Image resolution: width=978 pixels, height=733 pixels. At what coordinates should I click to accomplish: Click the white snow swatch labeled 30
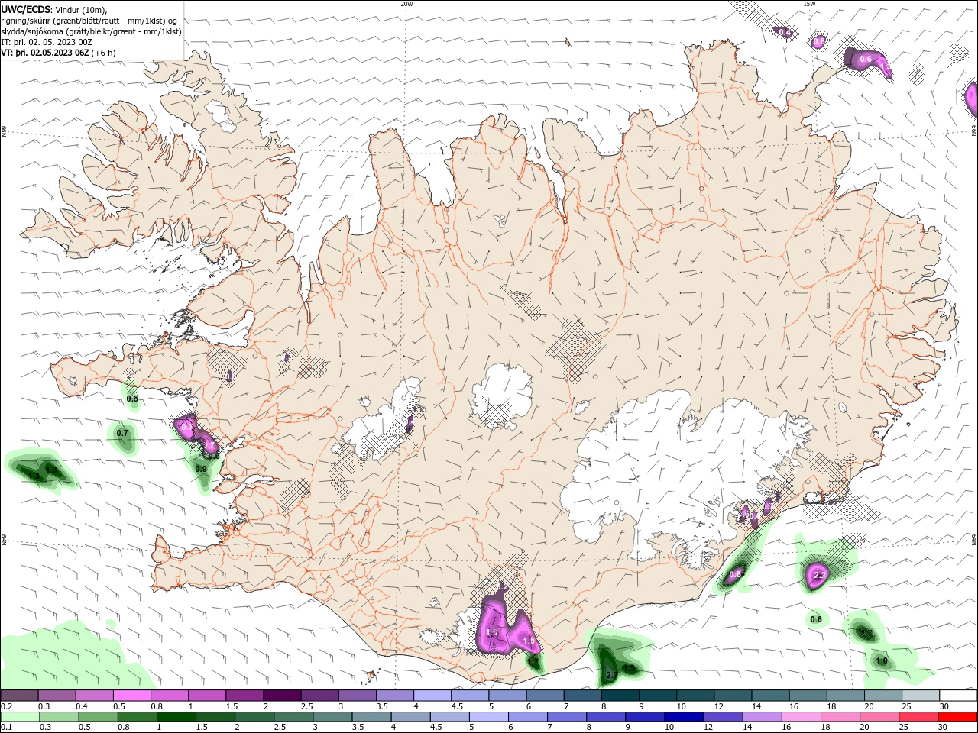[x=957, y=696]
